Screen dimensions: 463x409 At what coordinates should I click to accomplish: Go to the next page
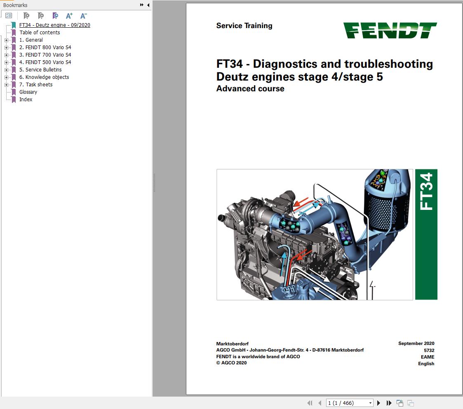click(378, 403)
